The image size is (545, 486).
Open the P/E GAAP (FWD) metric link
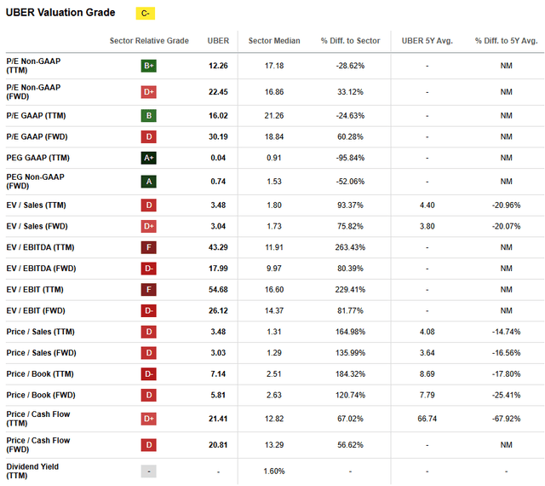pyautogui.click(x=37, y=136)
